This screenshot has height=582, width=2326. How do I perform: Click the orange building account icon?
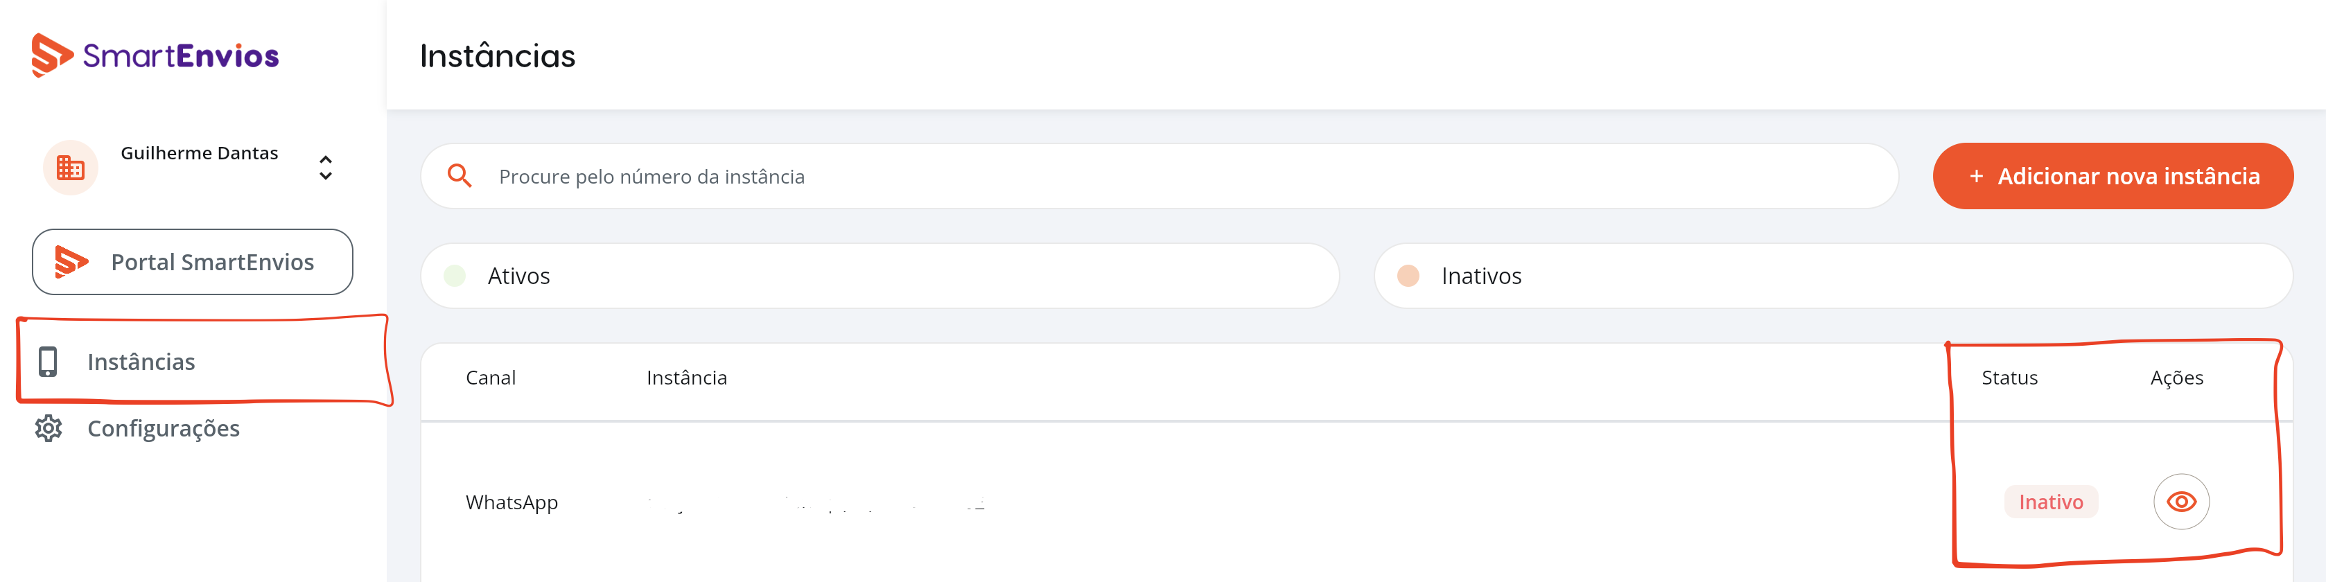point(71,168)
